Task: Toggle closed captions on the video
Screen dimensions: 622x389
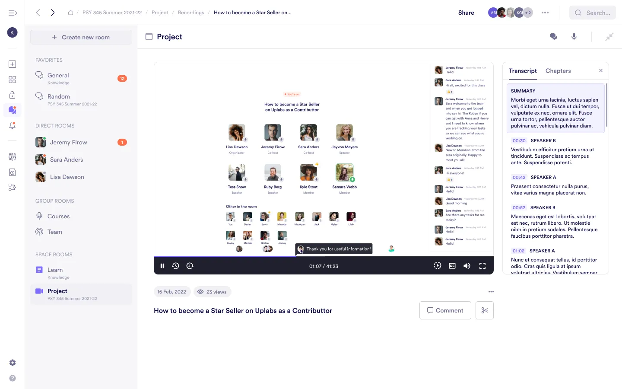Action: click(452, 266)
